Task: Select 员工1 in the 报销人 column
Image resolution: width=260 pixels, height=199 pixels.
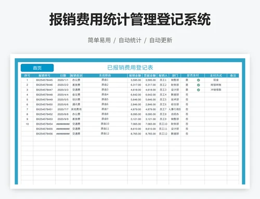Action: click(163, 80)
